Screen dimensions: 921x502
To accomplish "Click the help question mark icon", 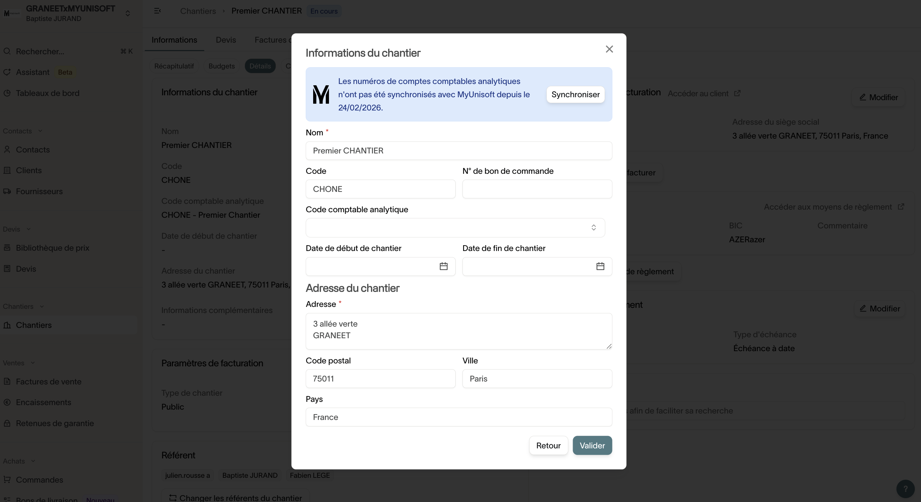I will point(905,488).
